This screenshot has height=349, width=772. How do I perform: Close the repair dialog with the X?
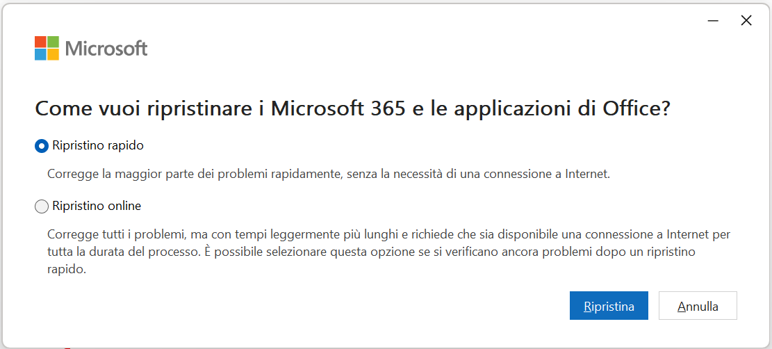tap(746, 21)
